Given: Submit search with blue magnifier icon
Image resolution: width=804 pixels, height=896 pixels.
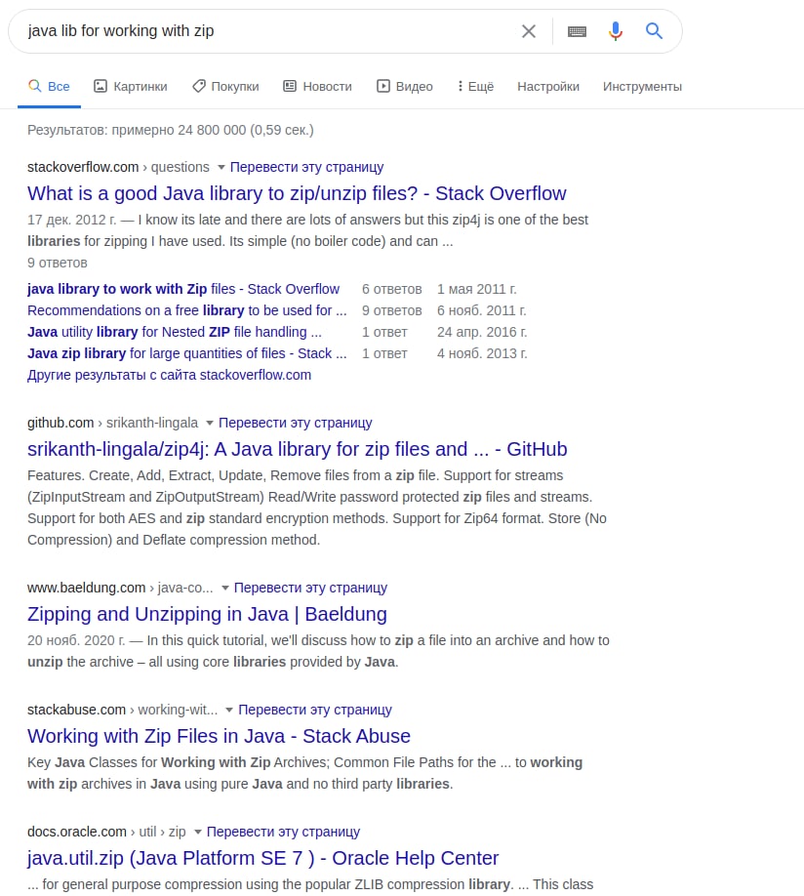Looking at the screenshot, I should pos(655,30).
